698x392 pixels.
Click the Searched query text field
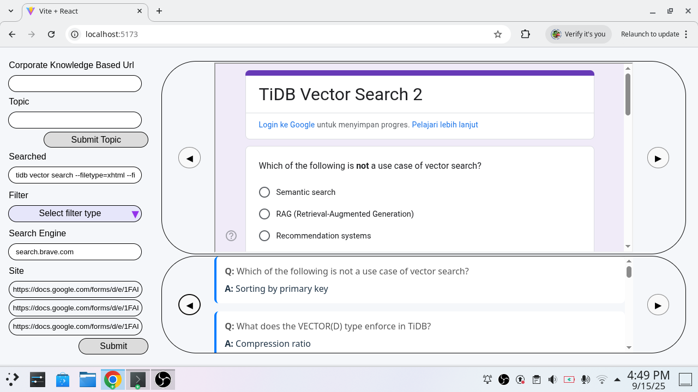coord(75,175)
